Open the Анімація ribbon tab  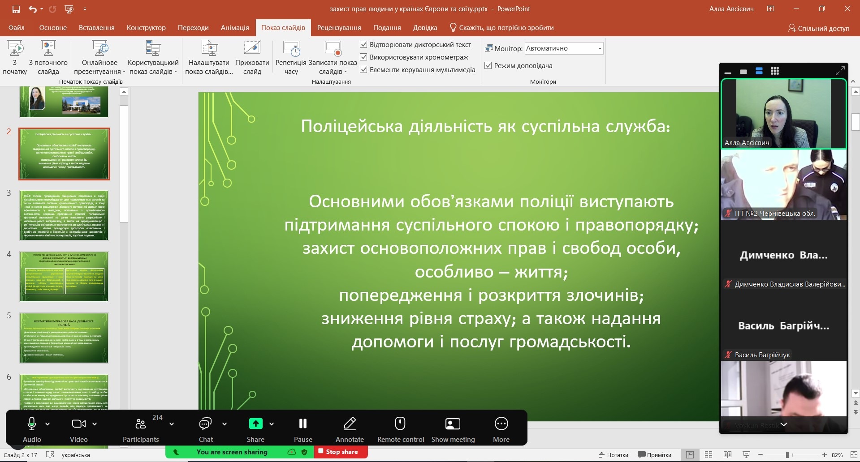(234, 28)
